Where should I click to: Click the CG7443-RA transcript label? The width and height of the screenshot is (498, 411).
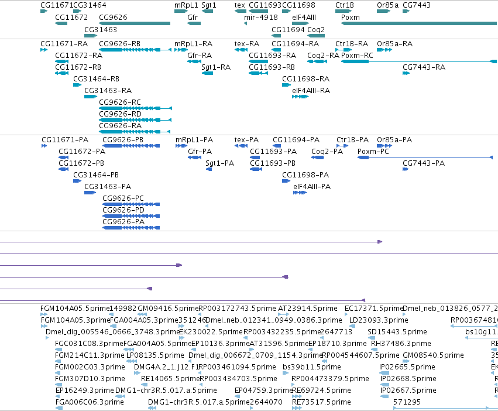(x=424, y=67)
